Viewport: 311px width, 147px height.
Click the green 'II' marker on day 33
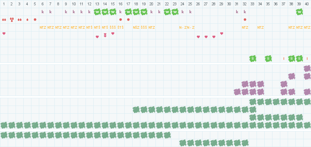tap(253, 58)
